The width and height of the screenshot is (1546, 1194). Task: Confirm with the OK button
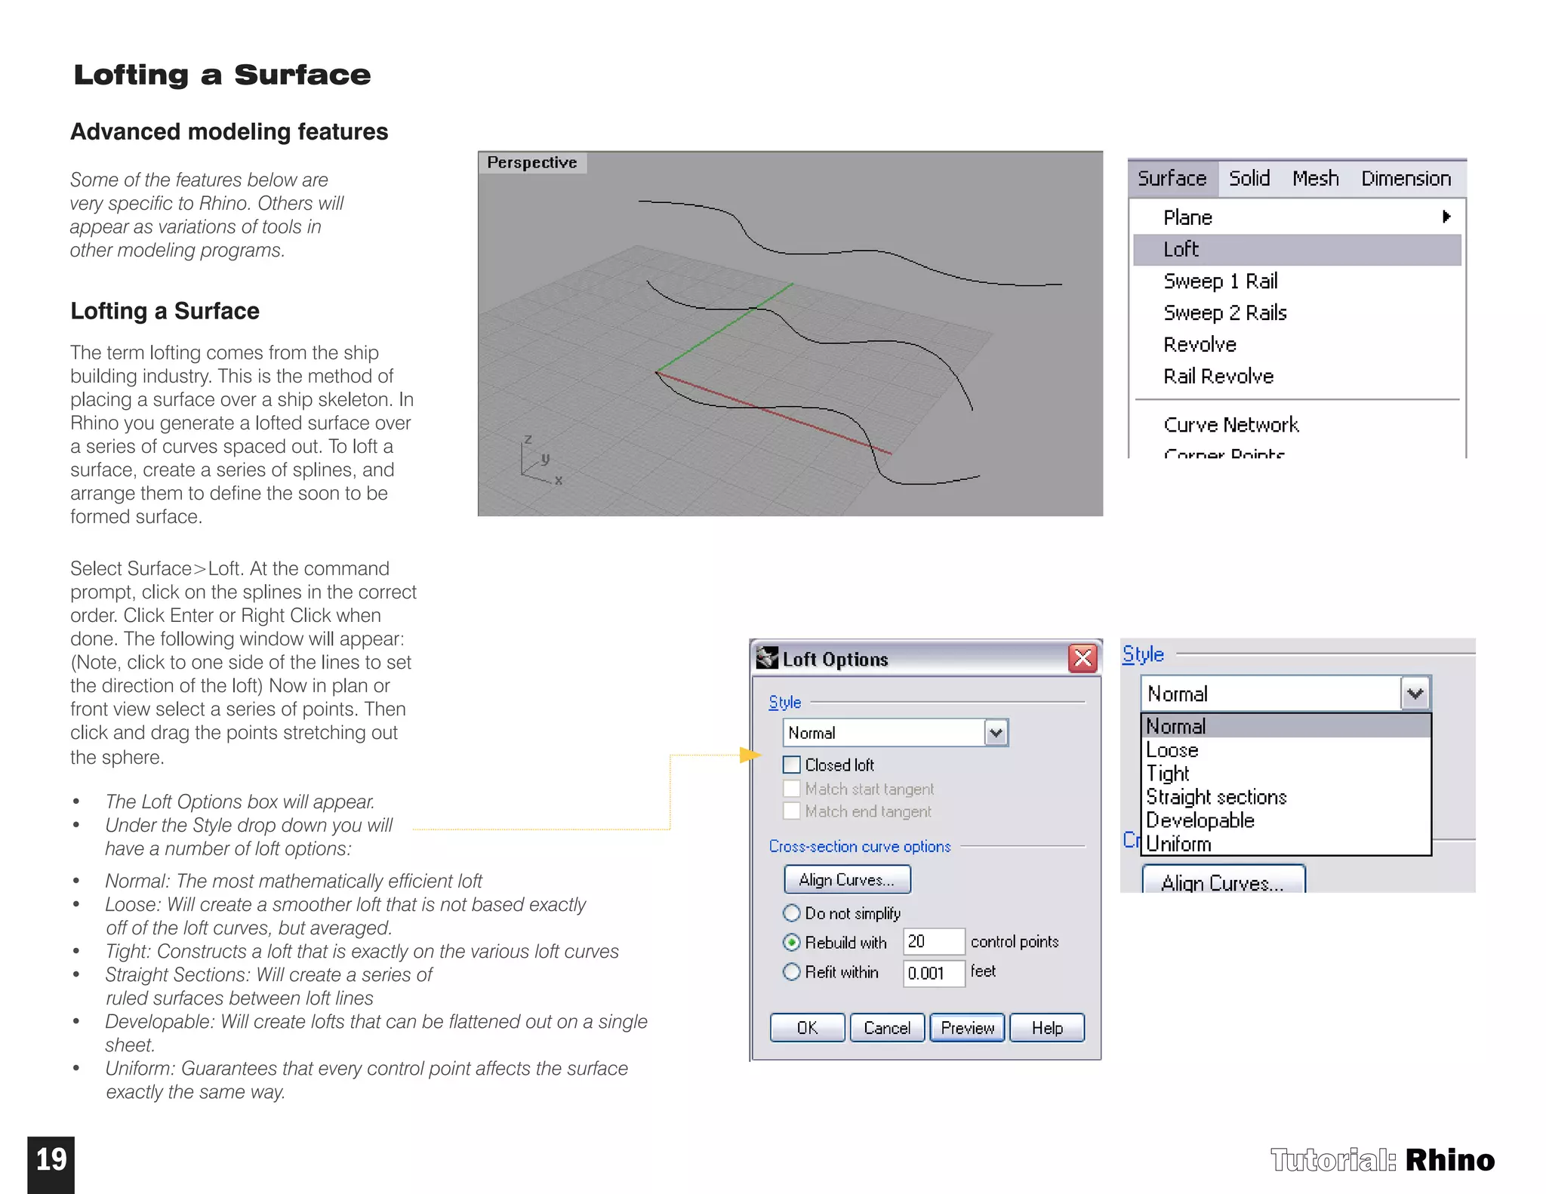point(807,1027)
